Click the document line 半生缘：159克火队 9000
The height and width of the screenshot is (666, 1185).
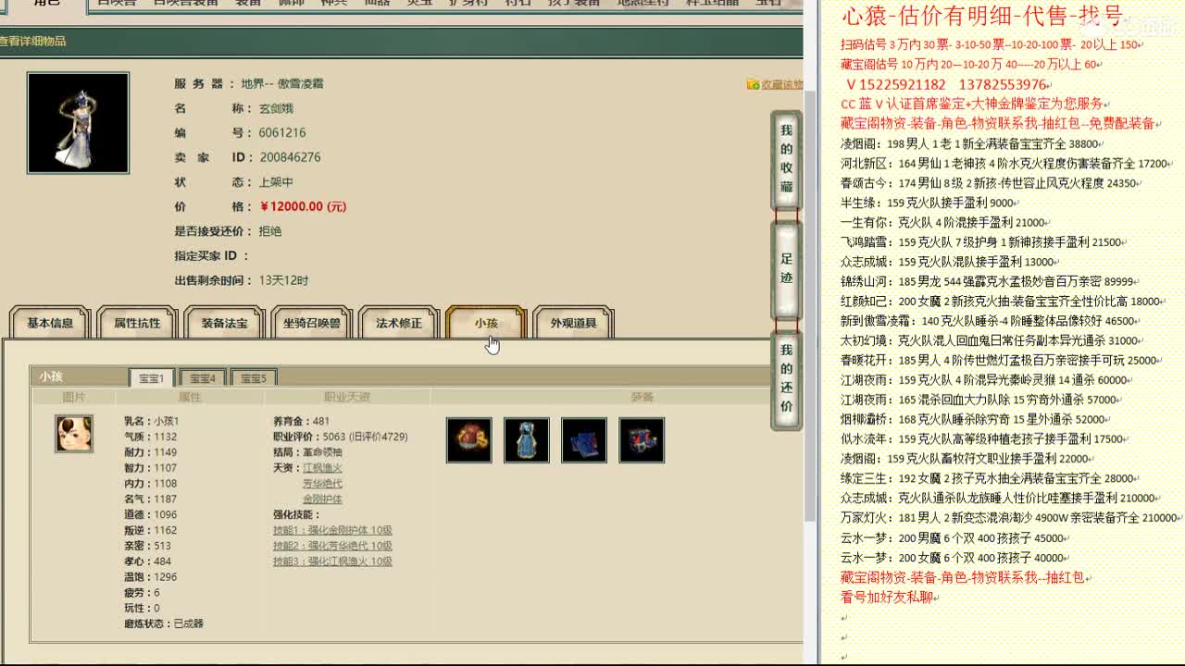[x=928, y=203]
